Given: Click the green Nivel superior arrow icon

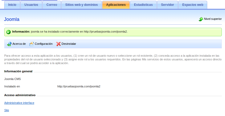Looking at the screenshot, I should pos(201,19).
